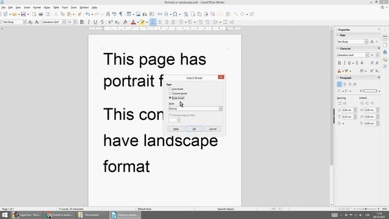Switch to Documentos folder in taskbar
Screen dimensions: 389x219
[92, 215]
